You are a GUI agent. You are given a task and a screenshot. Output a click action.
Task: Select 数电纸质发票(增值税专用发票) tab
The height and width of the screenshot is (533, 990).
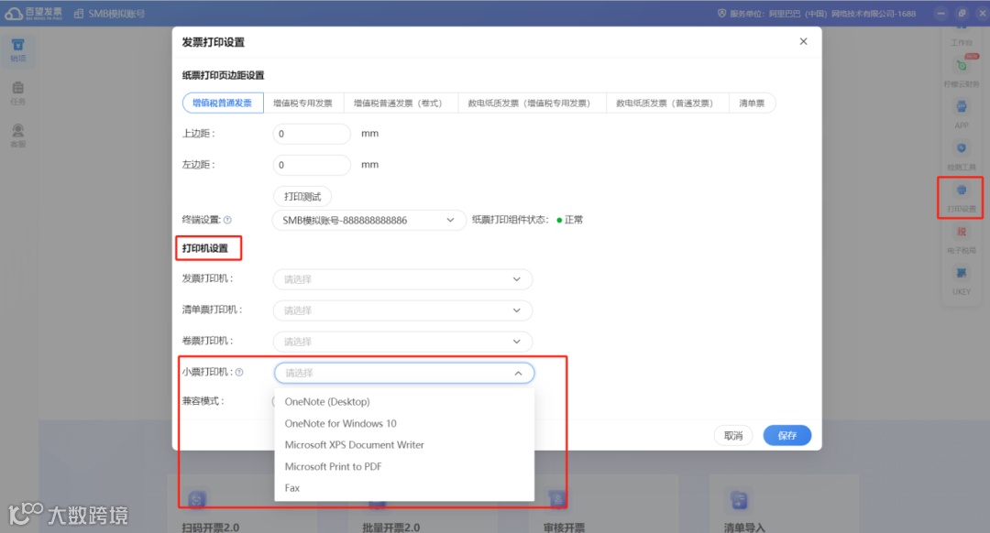click(531, 103)
